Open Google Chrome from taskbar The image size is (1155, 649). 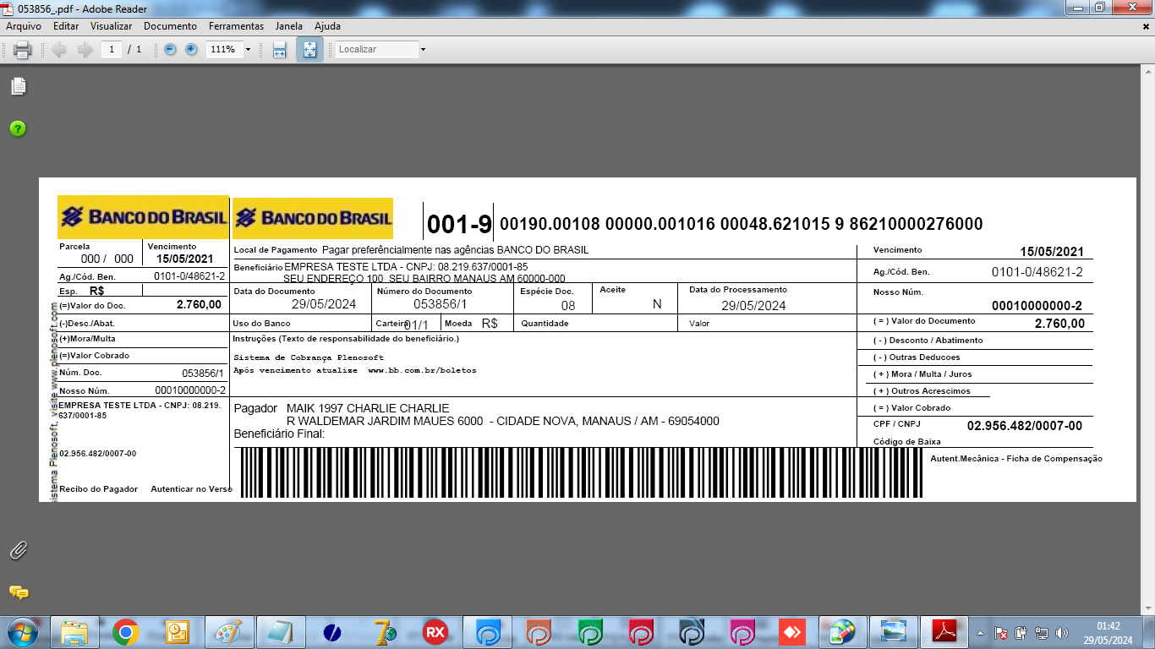click(125, 631)
